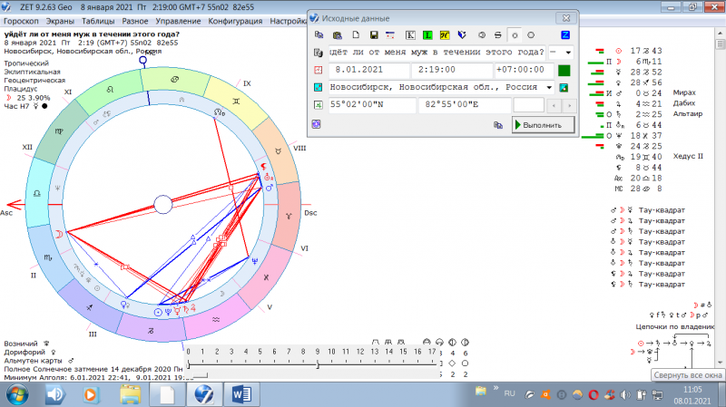The height and width of the screenshot is (407, 726).
Task: Click the new blank document icon
Action: click(x=355, y=34)
